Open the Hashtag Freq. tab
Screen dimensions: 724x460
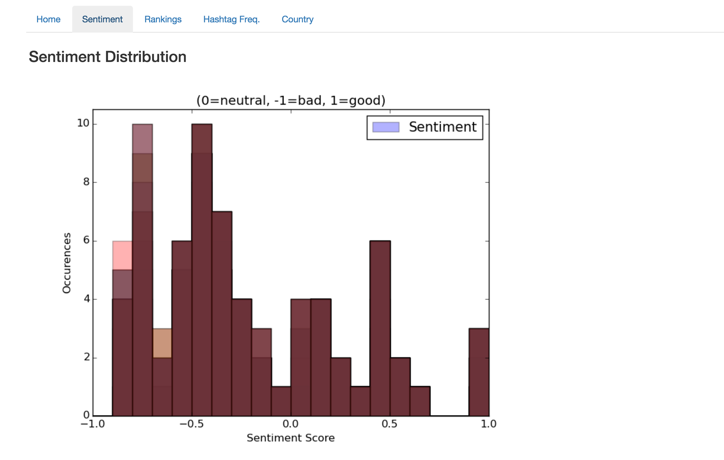pyautogui.click(x=231, y=19)
